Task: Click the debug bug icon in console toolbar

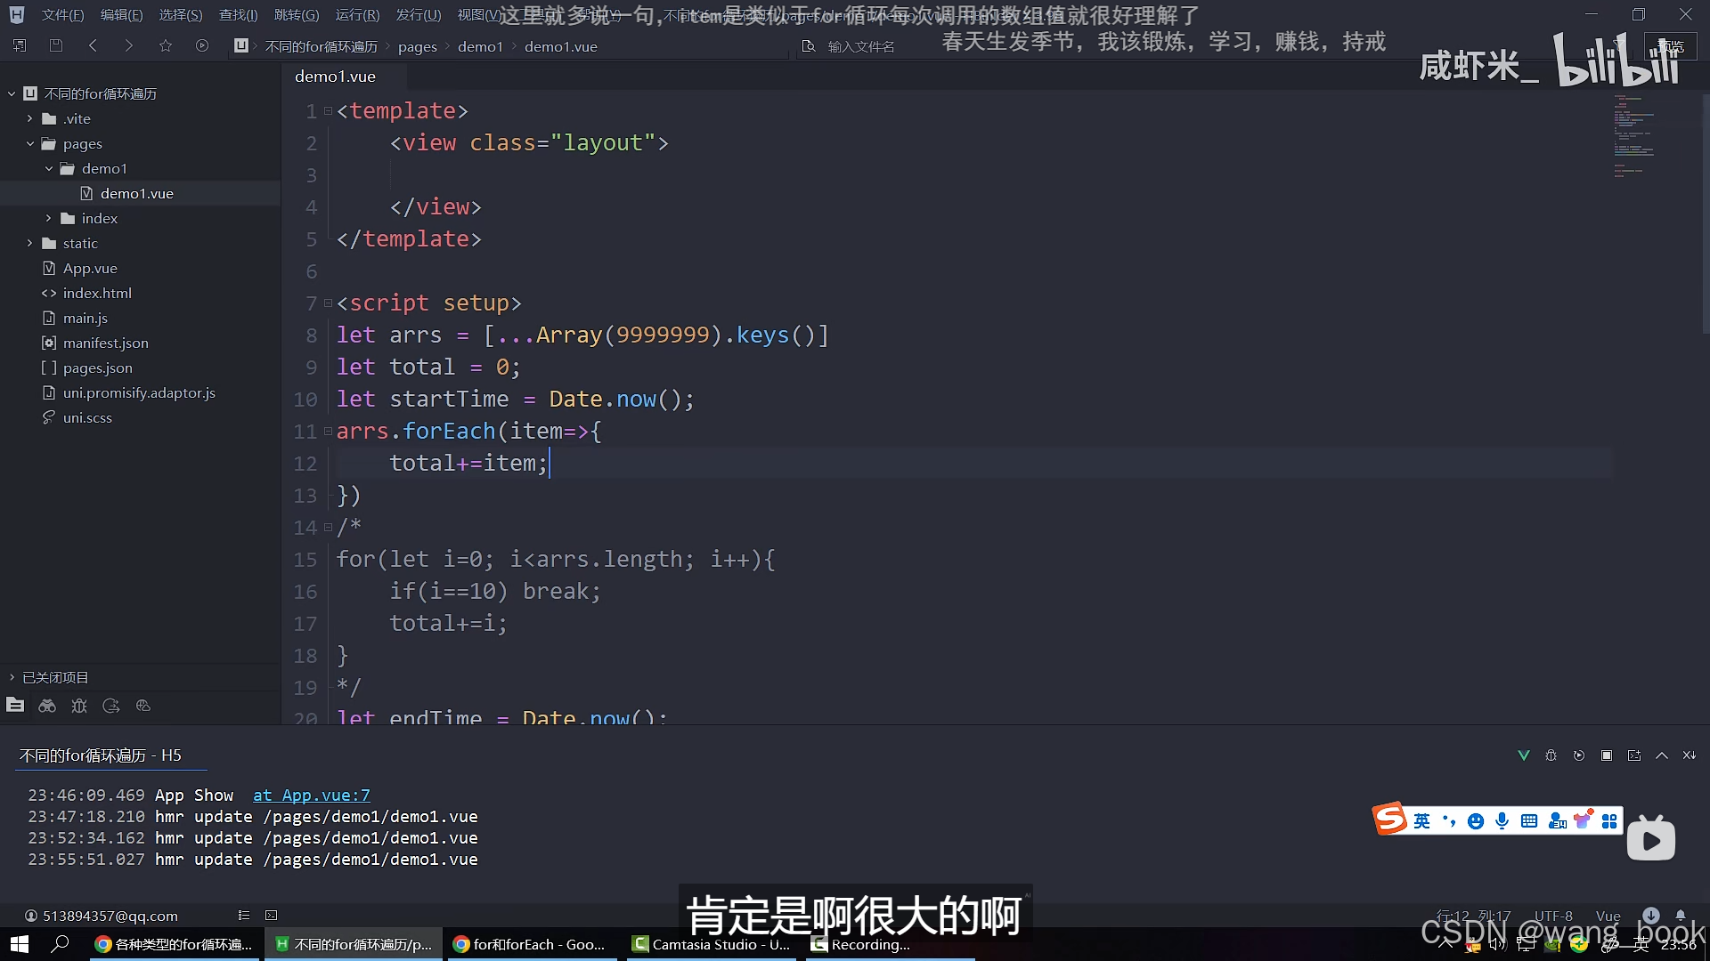Action: click(x=1551, y=755)
